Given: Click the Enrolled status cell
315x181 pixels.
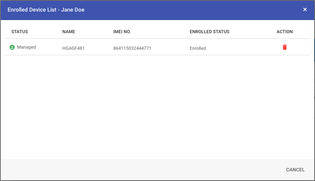Looking at the screenshot, I should pyautogui.click(x=198, y=48).
